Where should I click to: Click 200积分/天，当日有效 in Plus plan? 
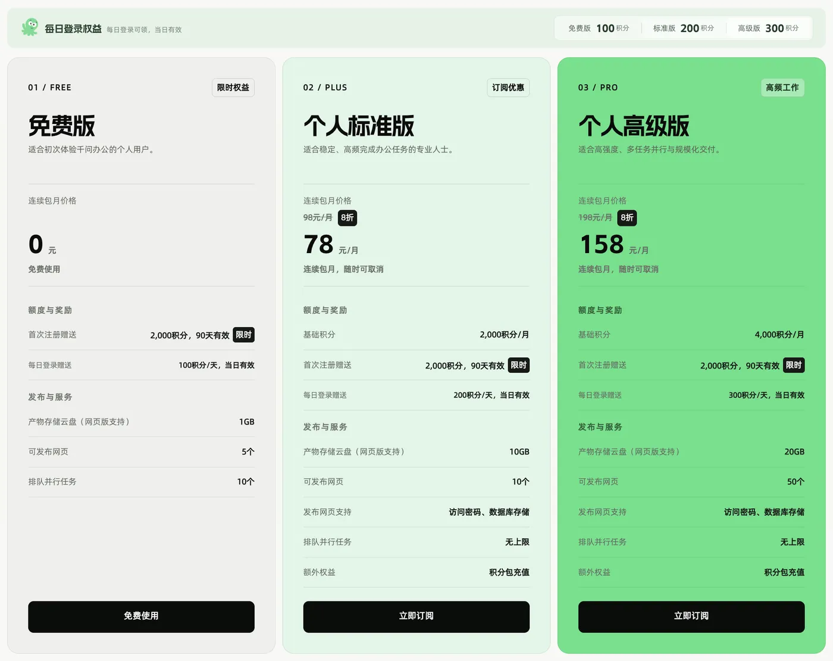(x=491, y=395)
